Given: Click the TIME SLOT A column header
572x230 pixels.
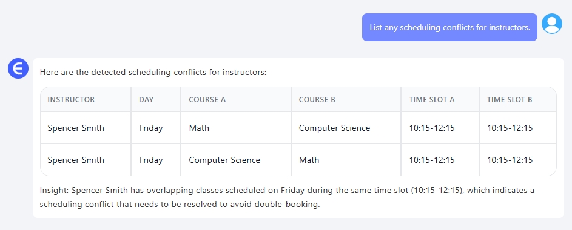Looking at the screenshot, I should 432,100.
